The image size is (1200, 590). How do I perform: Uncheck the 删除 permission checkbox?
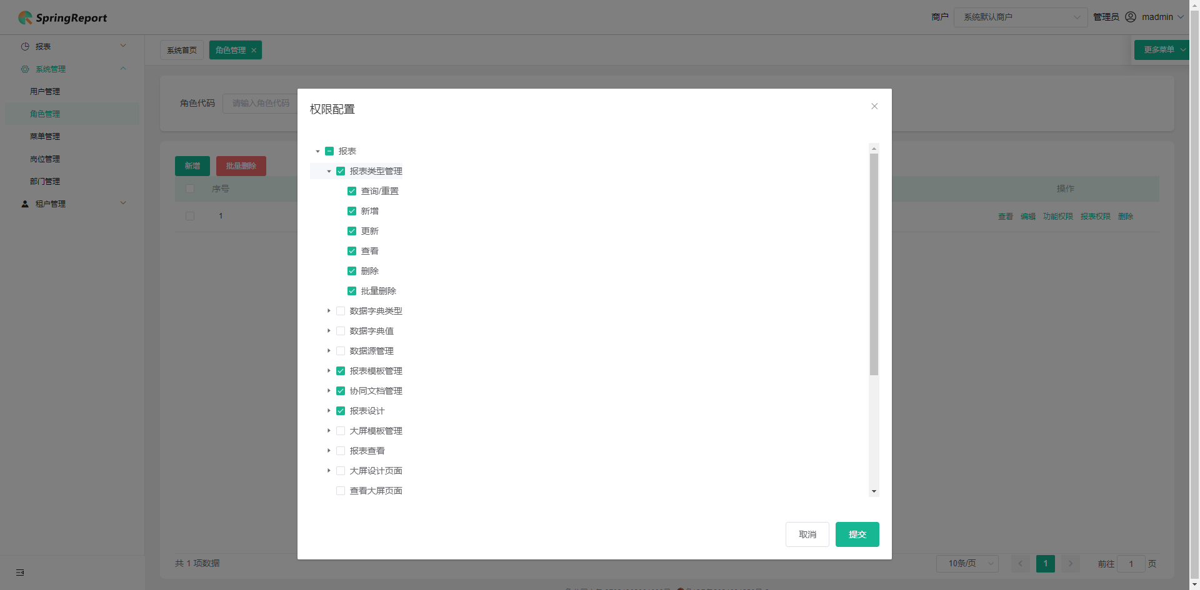click(352, 271)
